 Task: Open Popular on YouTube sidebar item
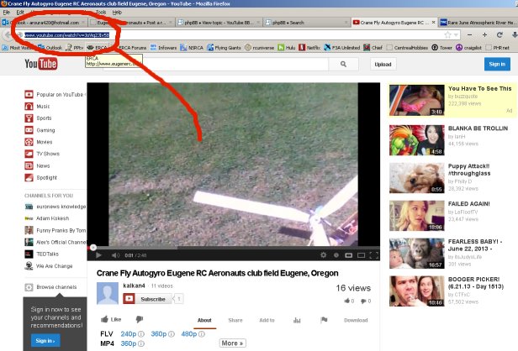click(55, 95)
